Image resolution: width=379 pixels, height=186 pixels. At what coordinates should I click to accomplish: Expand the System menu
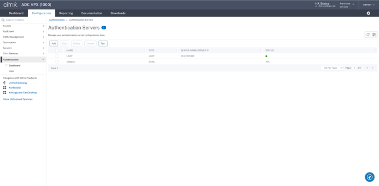coord(23,26)
